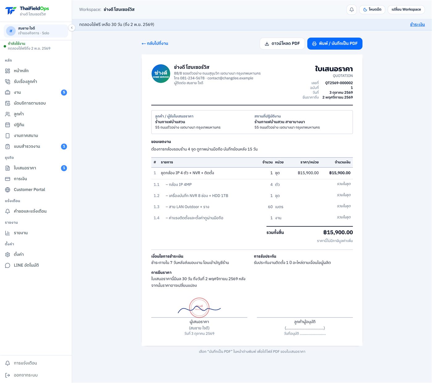Screen dimensions: 432x383
Task: Click the ThaiFieldOps logo
Action: click(x=27, y=11)
